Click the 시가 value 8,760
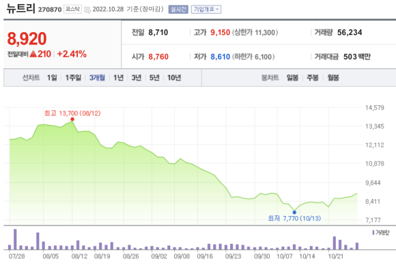This screenshot has width=396, height=268. [158, 57]
